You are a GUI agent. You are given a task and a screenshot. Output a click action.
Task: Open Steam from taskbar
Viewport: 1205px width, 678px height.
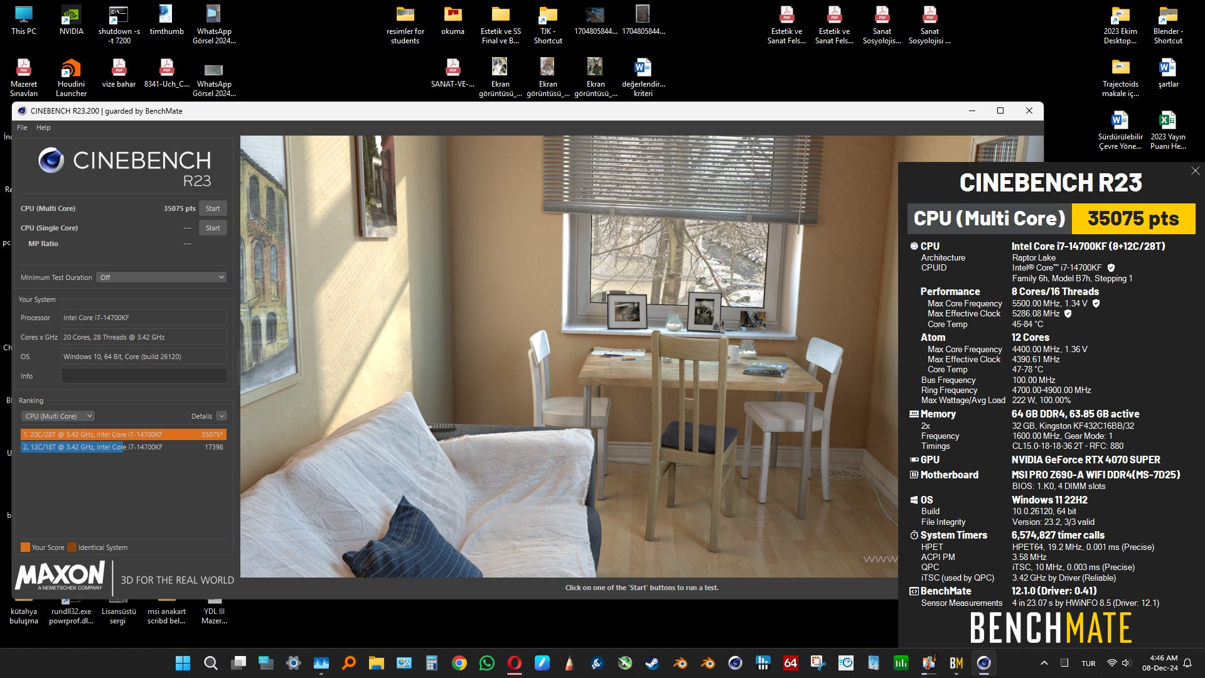[653, 663]
